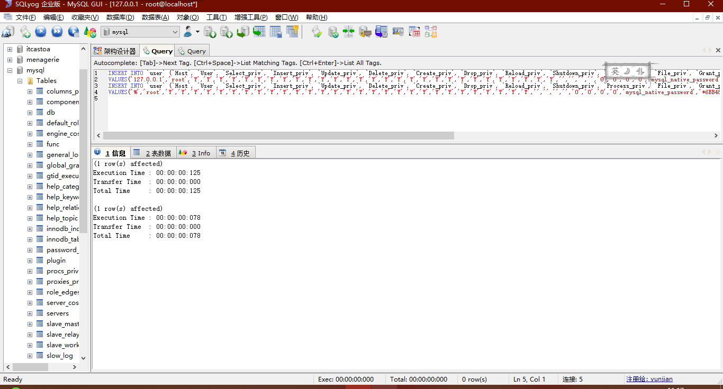This screenshot has width=723, height=389.
Task: Click the 注册给: yunjian link
Action: click(649, 379)
